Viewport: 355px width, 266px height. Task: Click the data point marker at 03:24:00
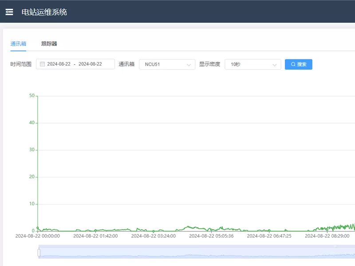154,231
